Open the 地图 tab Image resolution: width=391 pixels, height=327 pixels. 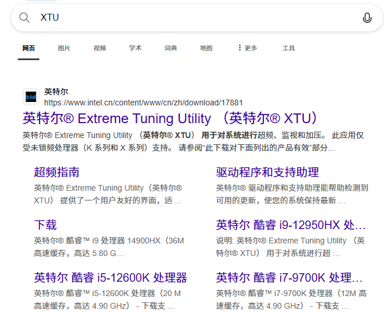tap(206, 48)
